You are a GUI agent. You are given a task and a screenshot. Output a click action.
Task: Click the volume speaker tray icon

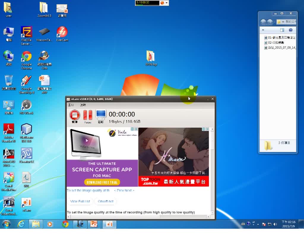click(x=275, y=224)
